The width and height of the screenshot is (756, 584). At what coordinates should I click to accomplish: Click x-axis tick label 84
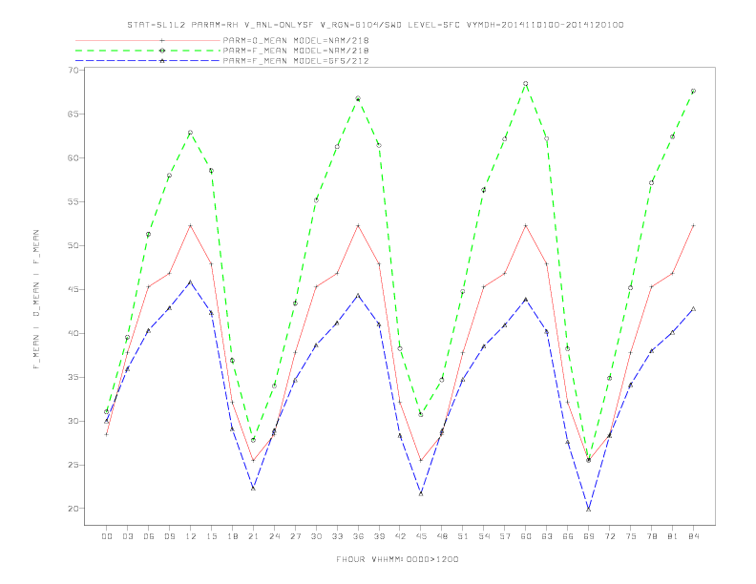(693, 536)
